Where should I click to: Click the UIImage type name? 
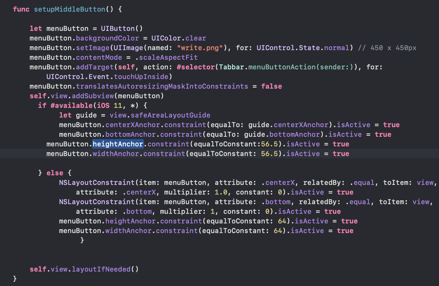128,48
